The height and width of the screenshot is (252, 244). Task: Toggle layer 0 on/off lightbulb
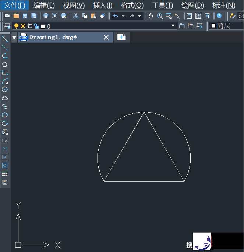tap(16, 26)
